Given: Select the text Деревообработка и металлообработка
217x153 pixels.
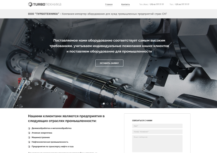Looking at the screenshot, I should 52,128.
